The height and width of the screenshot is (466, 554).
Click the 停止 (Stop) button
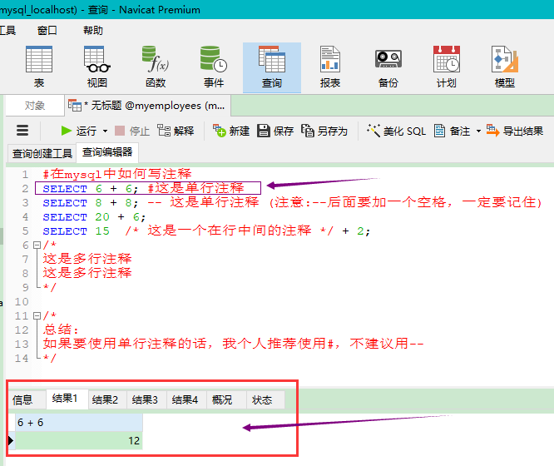[132, 131]
